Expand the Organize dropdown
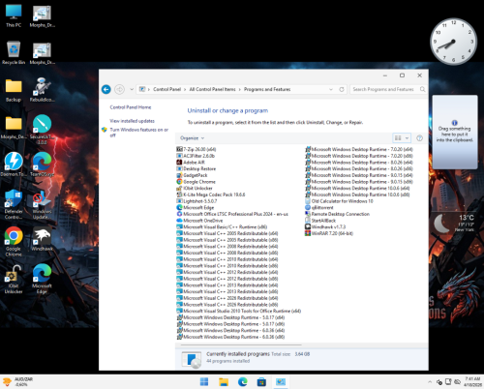The height and width of the screenshot is (389, 484). tap(192, 138)
